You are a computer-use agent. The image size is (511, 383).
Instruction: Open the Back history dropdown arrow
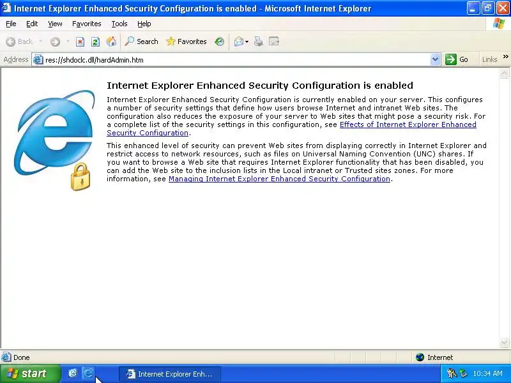click(40, 41)
